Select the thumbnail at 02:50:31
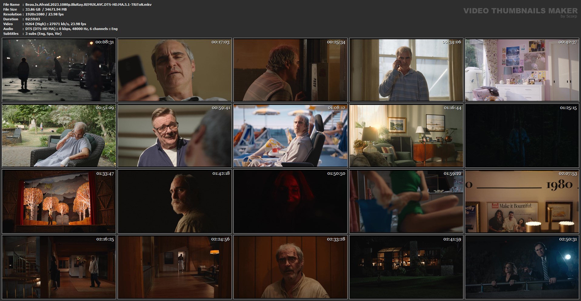Screen dimensions: 581x301 [522, 267]
